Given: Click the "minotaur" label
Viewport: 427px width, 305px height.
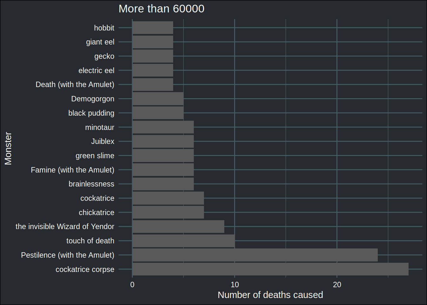Looking at the screenshot, I should tap(100, 127).
